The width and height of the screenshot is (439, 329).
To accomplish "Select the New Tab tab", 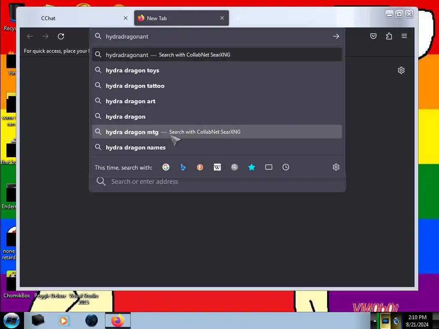I will [x=181, y=18].
